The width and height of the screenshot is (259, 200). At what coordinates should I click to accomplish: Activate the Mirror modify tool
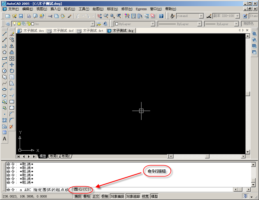[x=12, y=46]
